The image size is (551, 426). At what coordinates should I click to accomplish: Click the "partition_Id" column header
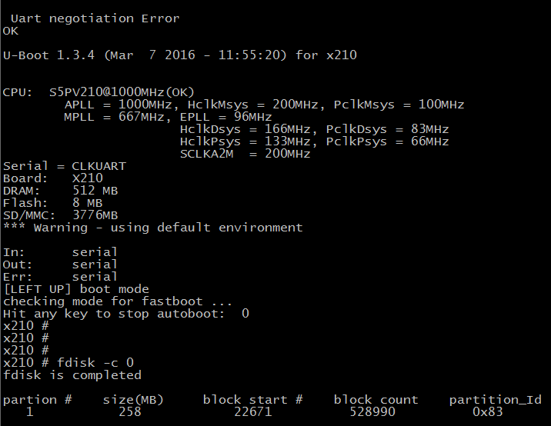pos(495,400)
